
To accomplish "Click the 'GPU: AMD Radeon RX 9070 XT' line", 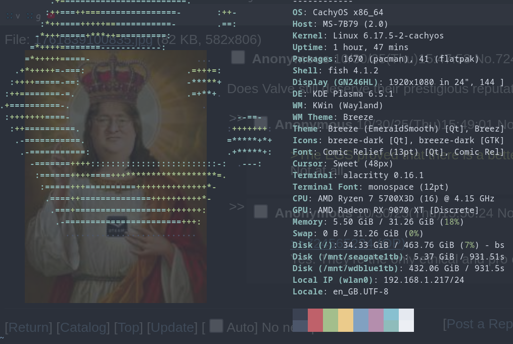I will click(386, 210).
